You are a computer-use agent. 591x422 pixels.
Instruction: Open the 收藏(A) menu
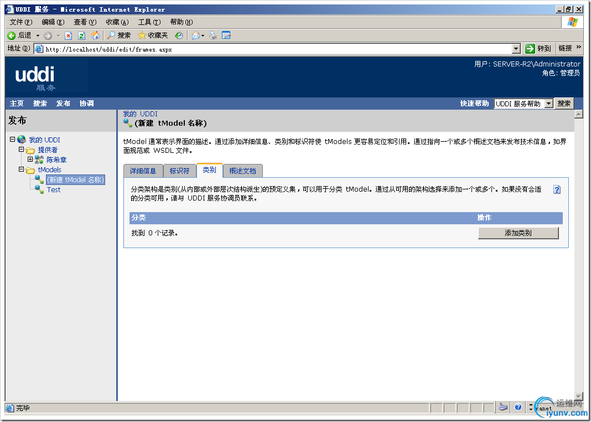click(117, 22)
